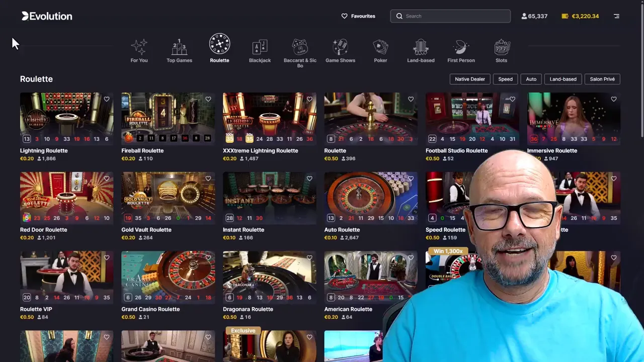Select the Roulette category icon
644x362 pixels.
tap(219, 44)
